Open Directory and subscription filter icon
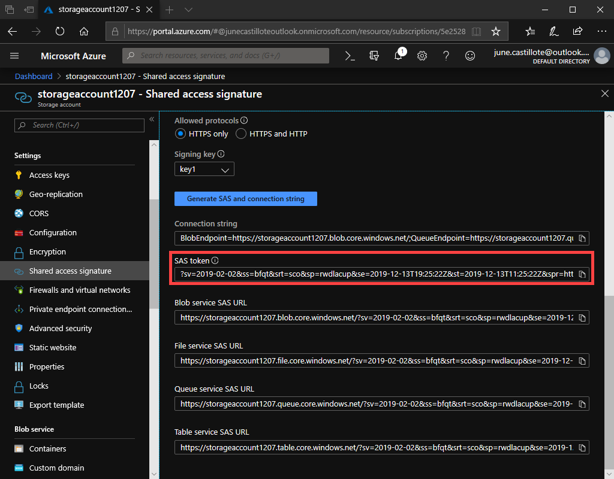The image size is (614, 479). tap(374, 56)
